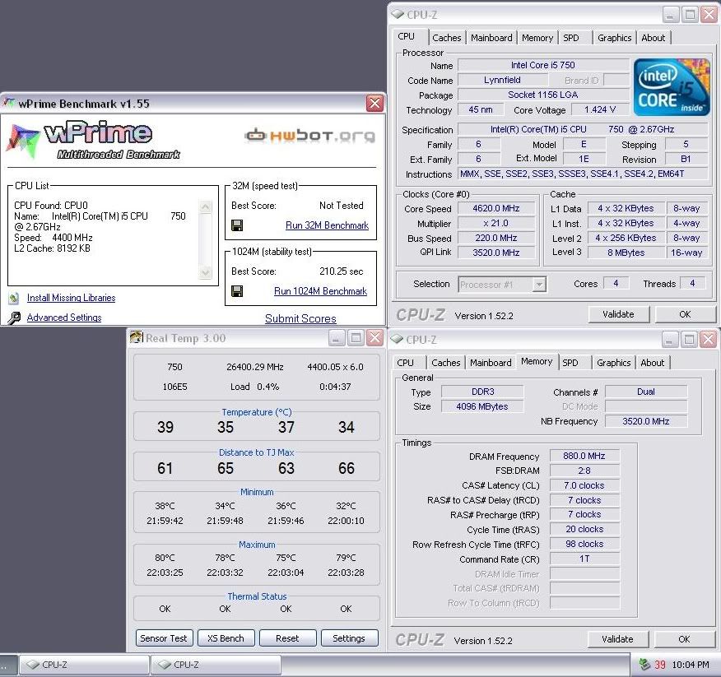Open the About tab in top CPU-Z
The height and width of the screenshot is (677, 721).
tap(653, 38)
